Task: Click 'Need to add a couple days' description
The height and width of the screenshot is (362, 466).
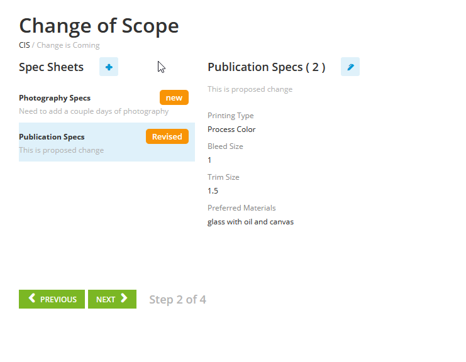Action: (94, 111)
